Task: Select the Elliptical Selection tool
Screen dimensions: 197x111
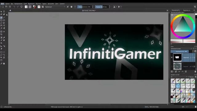Action: [4, 52]
